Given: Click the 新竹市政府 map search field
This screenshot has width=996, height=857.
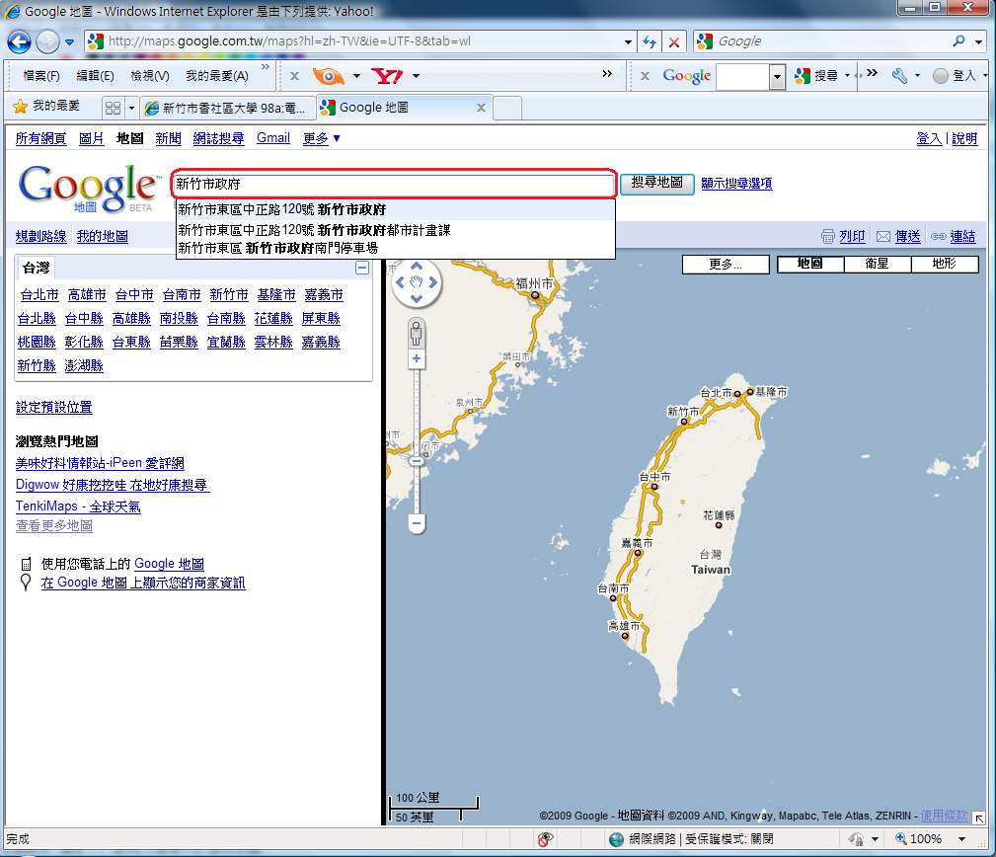Looking at the screenshot, I should (394, 185).
